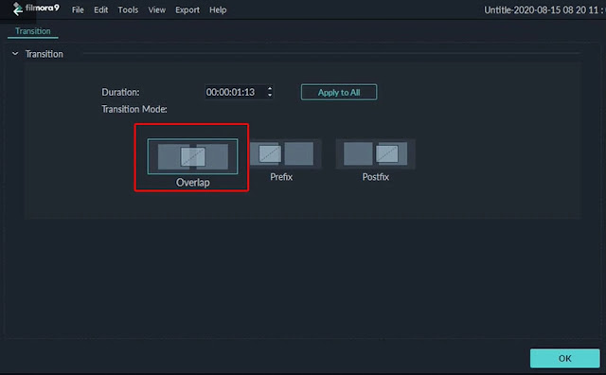Click the Transition Mode: label
Screen dimensions: 606x375
pos(134,110)
